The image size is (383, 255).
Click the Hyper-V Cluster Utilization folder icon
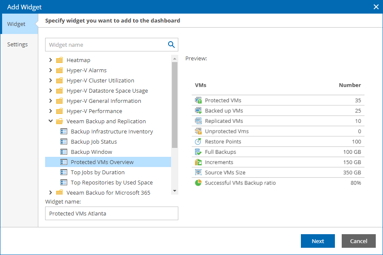point(59,80)
